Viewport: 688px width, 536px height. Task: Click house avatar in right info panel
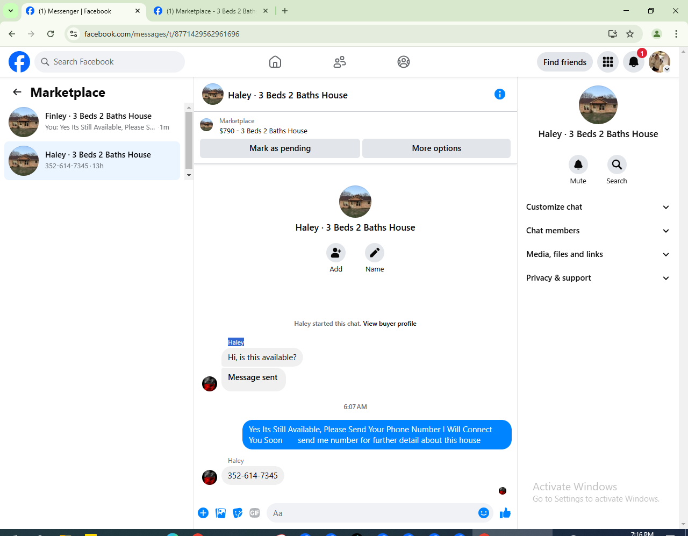coord(598,105)
